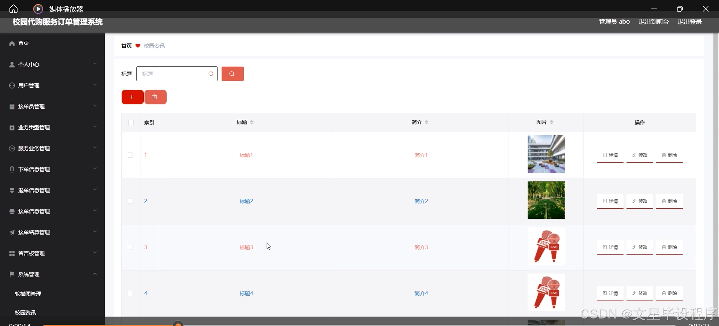Click the trash batch delete button

tap(155, 97)
